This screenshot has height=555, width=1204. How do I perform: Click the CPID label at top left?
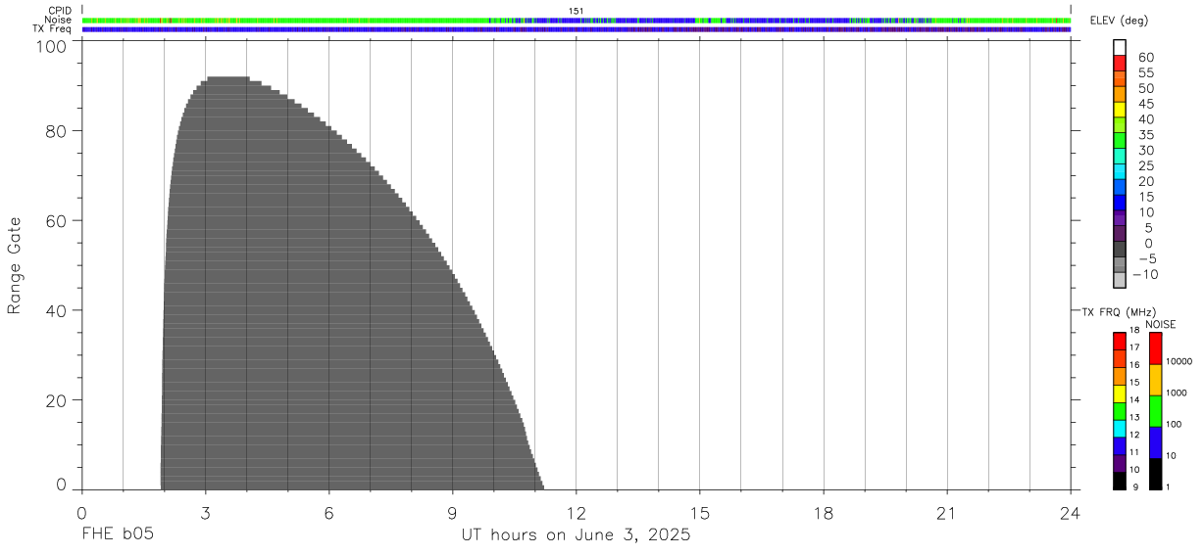click(x=60, y=11)
